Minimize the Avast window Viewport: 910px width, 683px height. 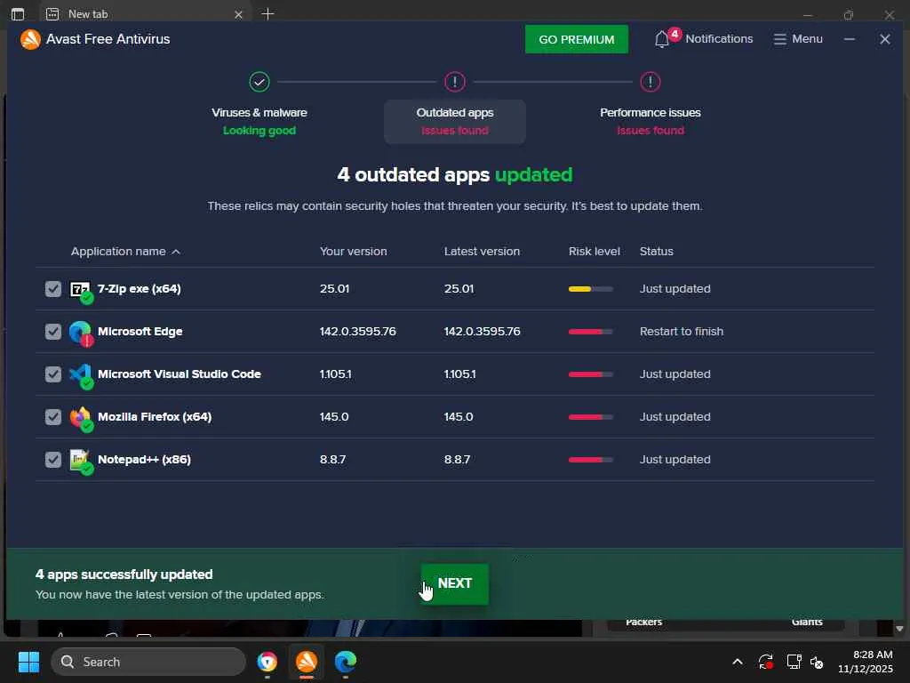pyautogui.click(x=849, y=39)
